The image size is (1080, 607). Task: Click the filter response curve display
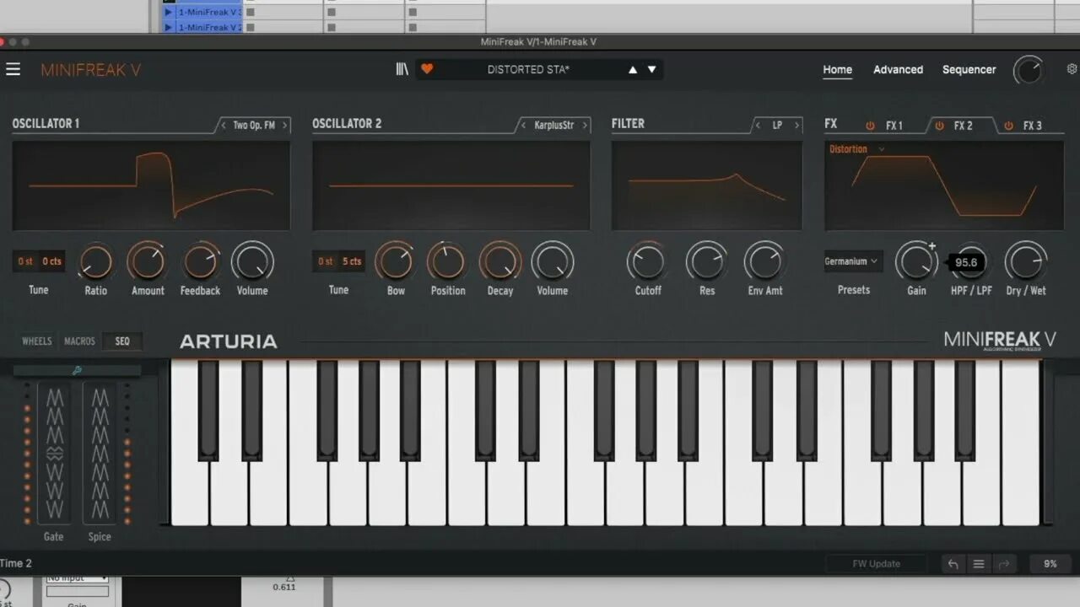point(707,185)
